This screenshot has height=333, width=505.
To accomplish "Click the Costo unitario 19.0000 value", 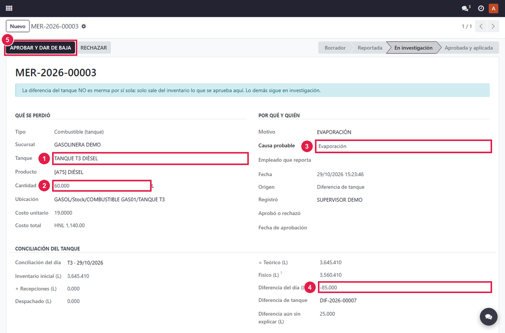I will (x=63, y=213).
